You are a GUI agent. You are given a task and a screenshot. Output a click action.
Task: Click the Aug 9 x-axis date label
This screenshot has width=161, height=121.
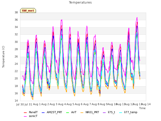tap(104, 104)
